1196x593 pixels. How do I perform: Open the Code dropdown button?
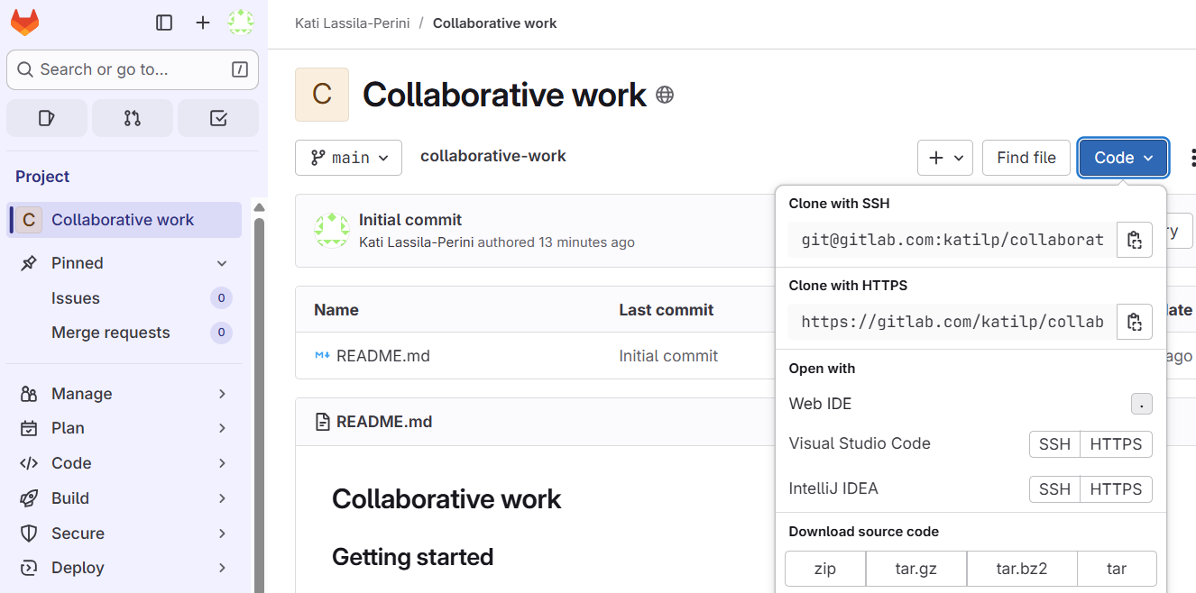coord(1123,158)
